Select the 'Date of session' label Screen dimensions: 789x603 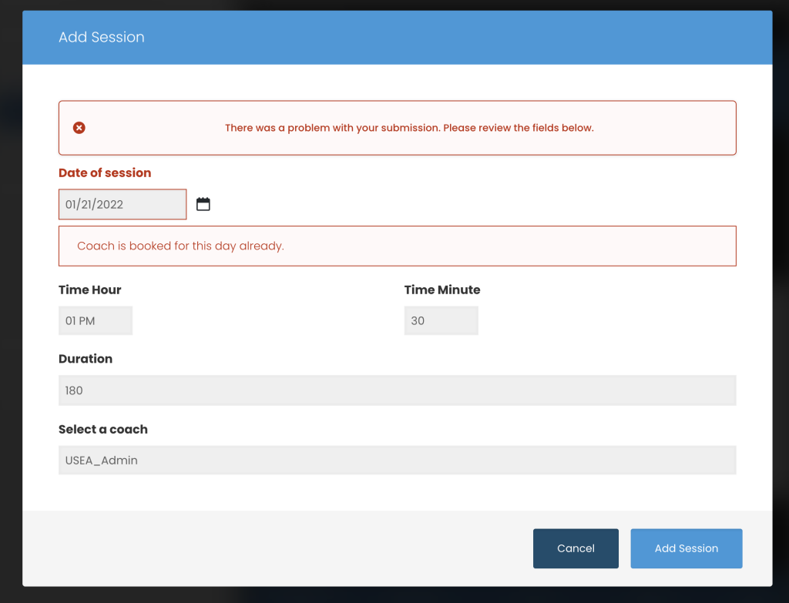[x=105, y=173]
